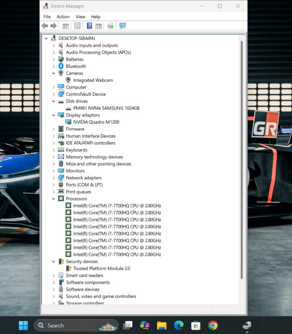Click the Keyboards category icon
This screenshot has height=334, width=292.
coord(61,150)
